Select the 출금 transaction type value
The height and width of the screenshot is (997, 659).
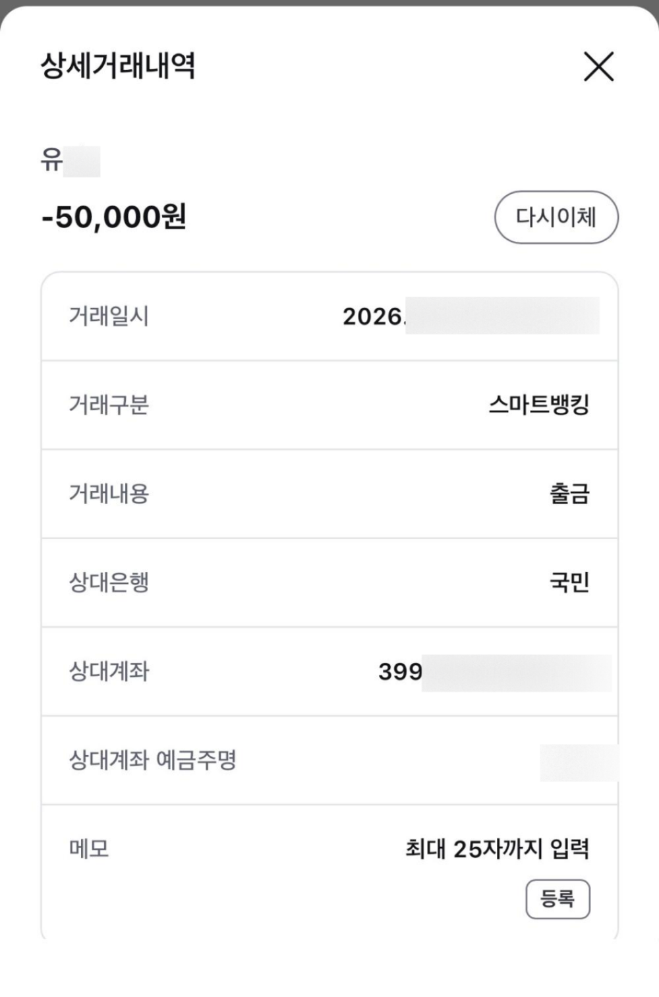[x=569, y=494]
